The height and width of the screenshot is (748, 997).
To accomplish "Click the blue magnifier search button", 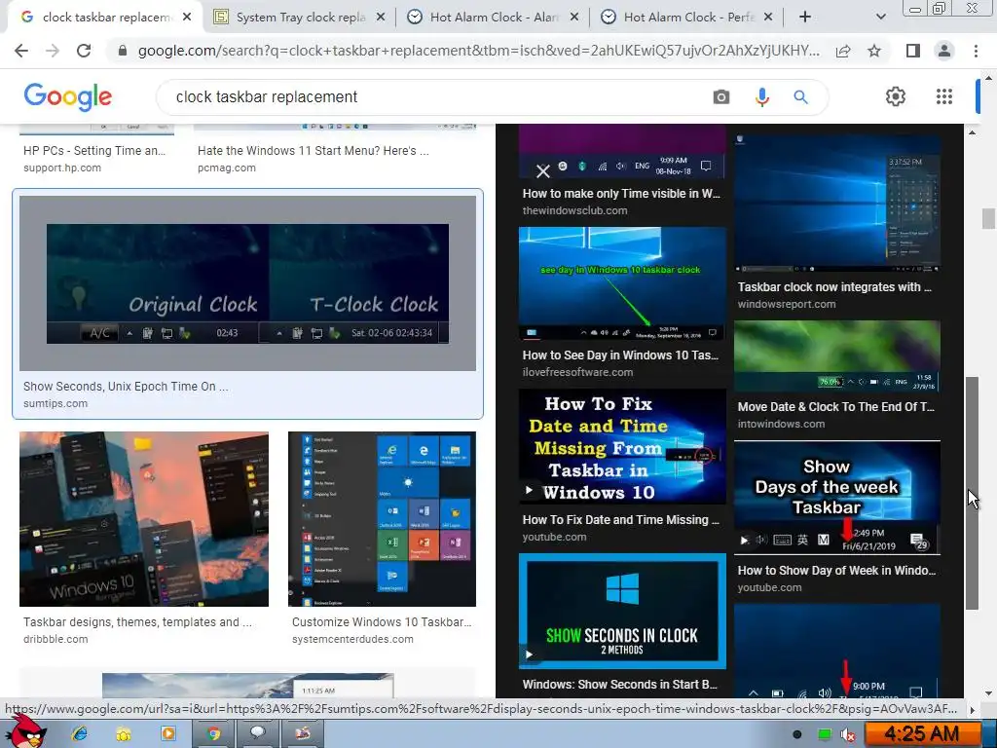I will pyautogui.click(x=800, y=97).
